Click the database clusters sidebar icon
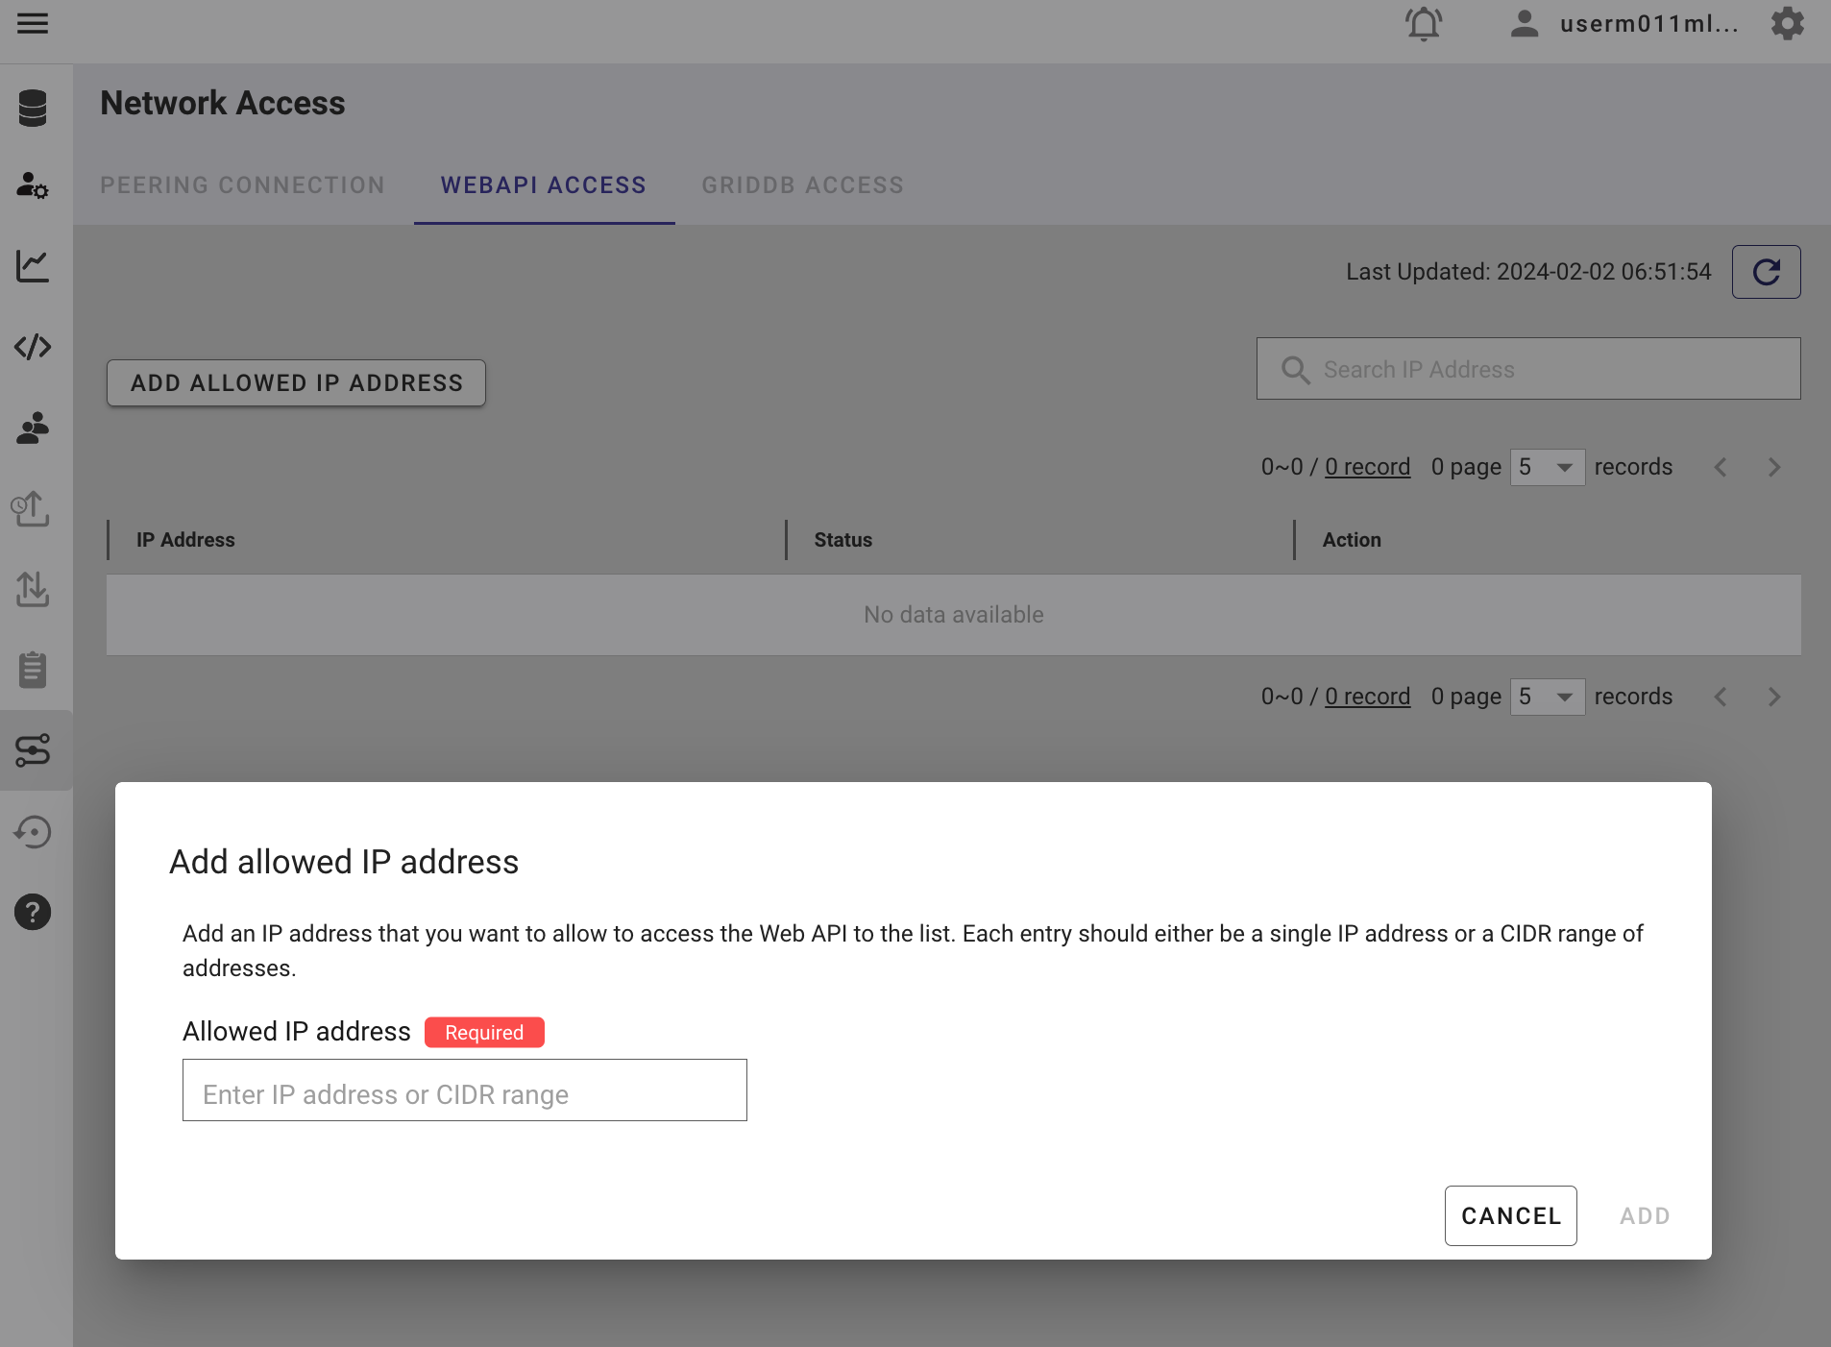Viewport: 1831px width, 1347px height. pos(33,108)
